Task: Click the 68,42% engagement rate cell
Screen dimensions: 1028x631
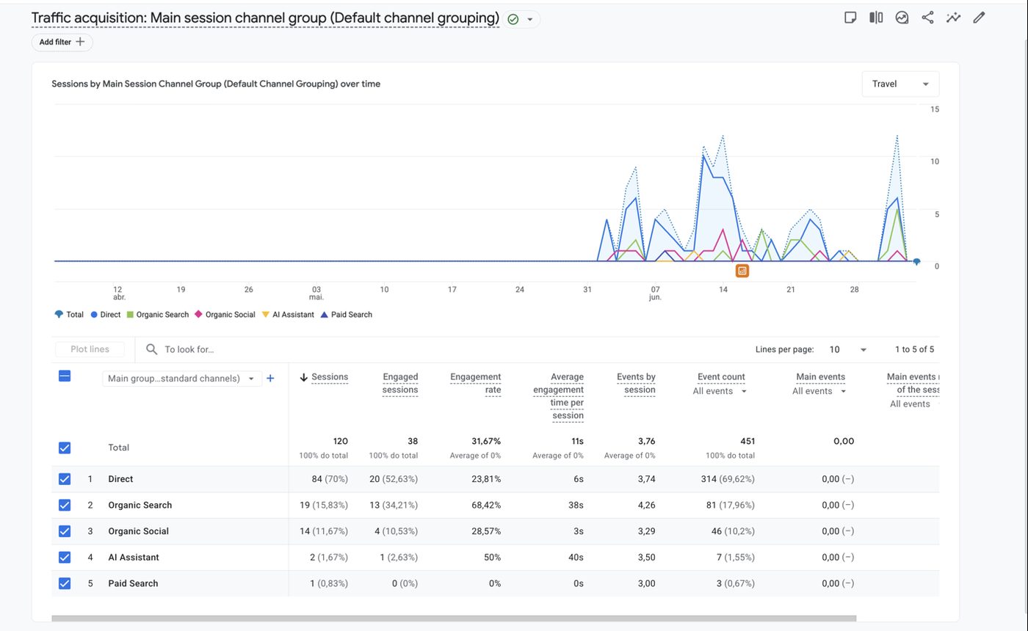Action: [x=485, y=505]
